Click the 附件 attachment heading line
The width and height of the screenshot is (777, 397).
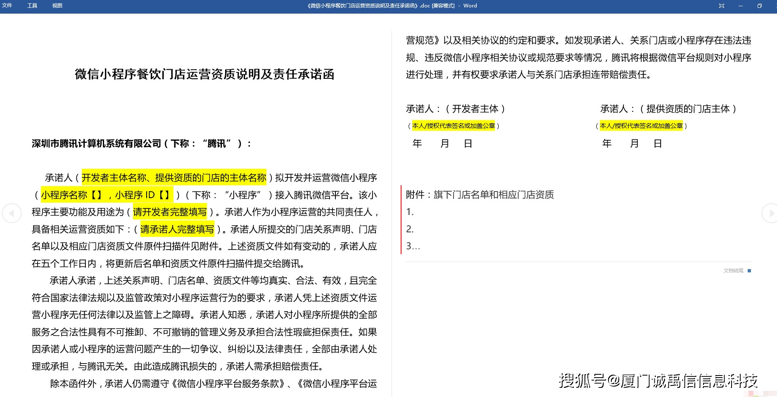pyautogui.click(x=480, y=195)
